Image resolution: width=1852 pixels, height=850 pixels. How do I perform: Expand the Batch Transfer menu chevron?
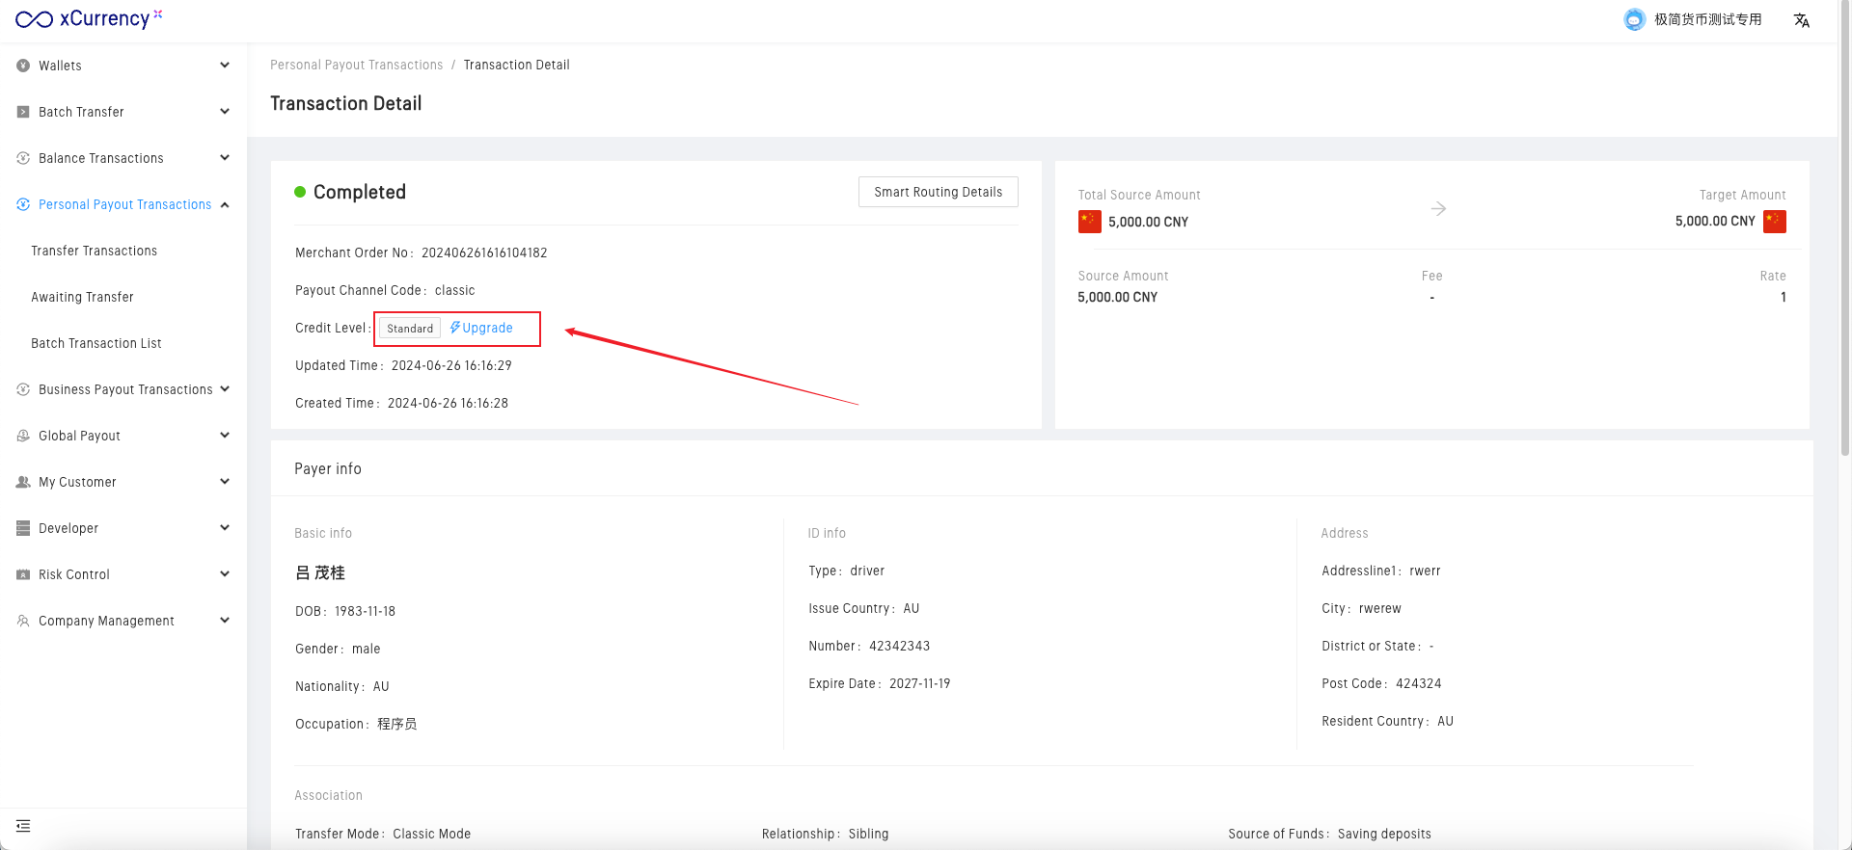[x=225, y=112]
